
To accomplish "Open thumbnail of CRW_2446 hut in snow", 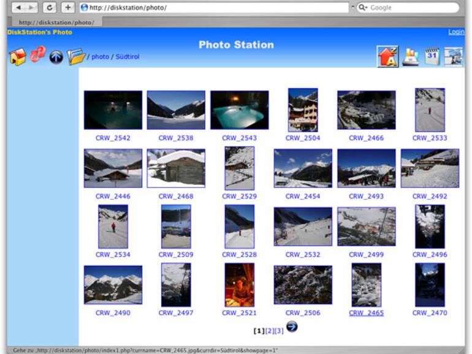I will tap(113, 168).
